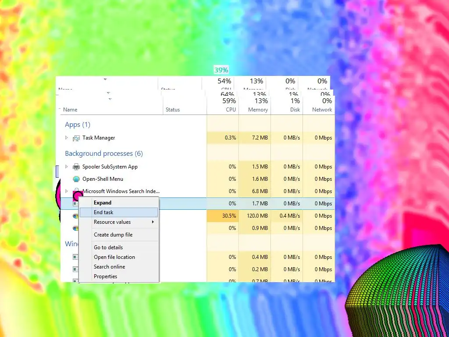Screen dimensions: 449x337
Task: Select the Task Manager process name
Action: click(99, 138)
